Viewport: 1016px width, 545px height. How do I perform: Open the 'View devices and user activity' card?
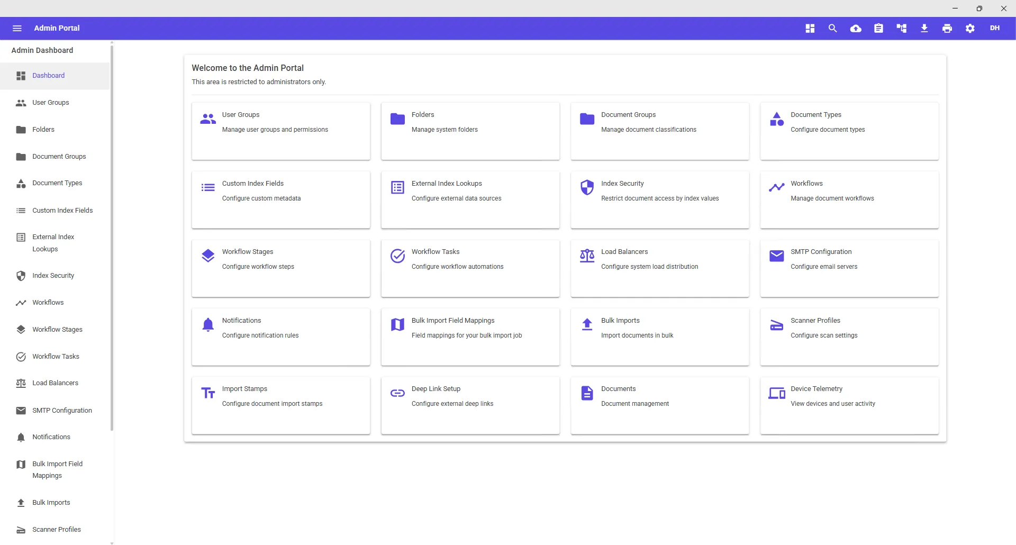click(x=849, y=405)
